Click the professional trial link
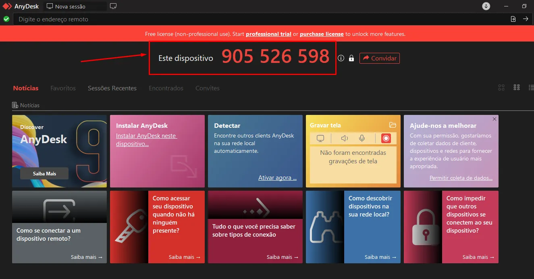 [x=268, y=34]
